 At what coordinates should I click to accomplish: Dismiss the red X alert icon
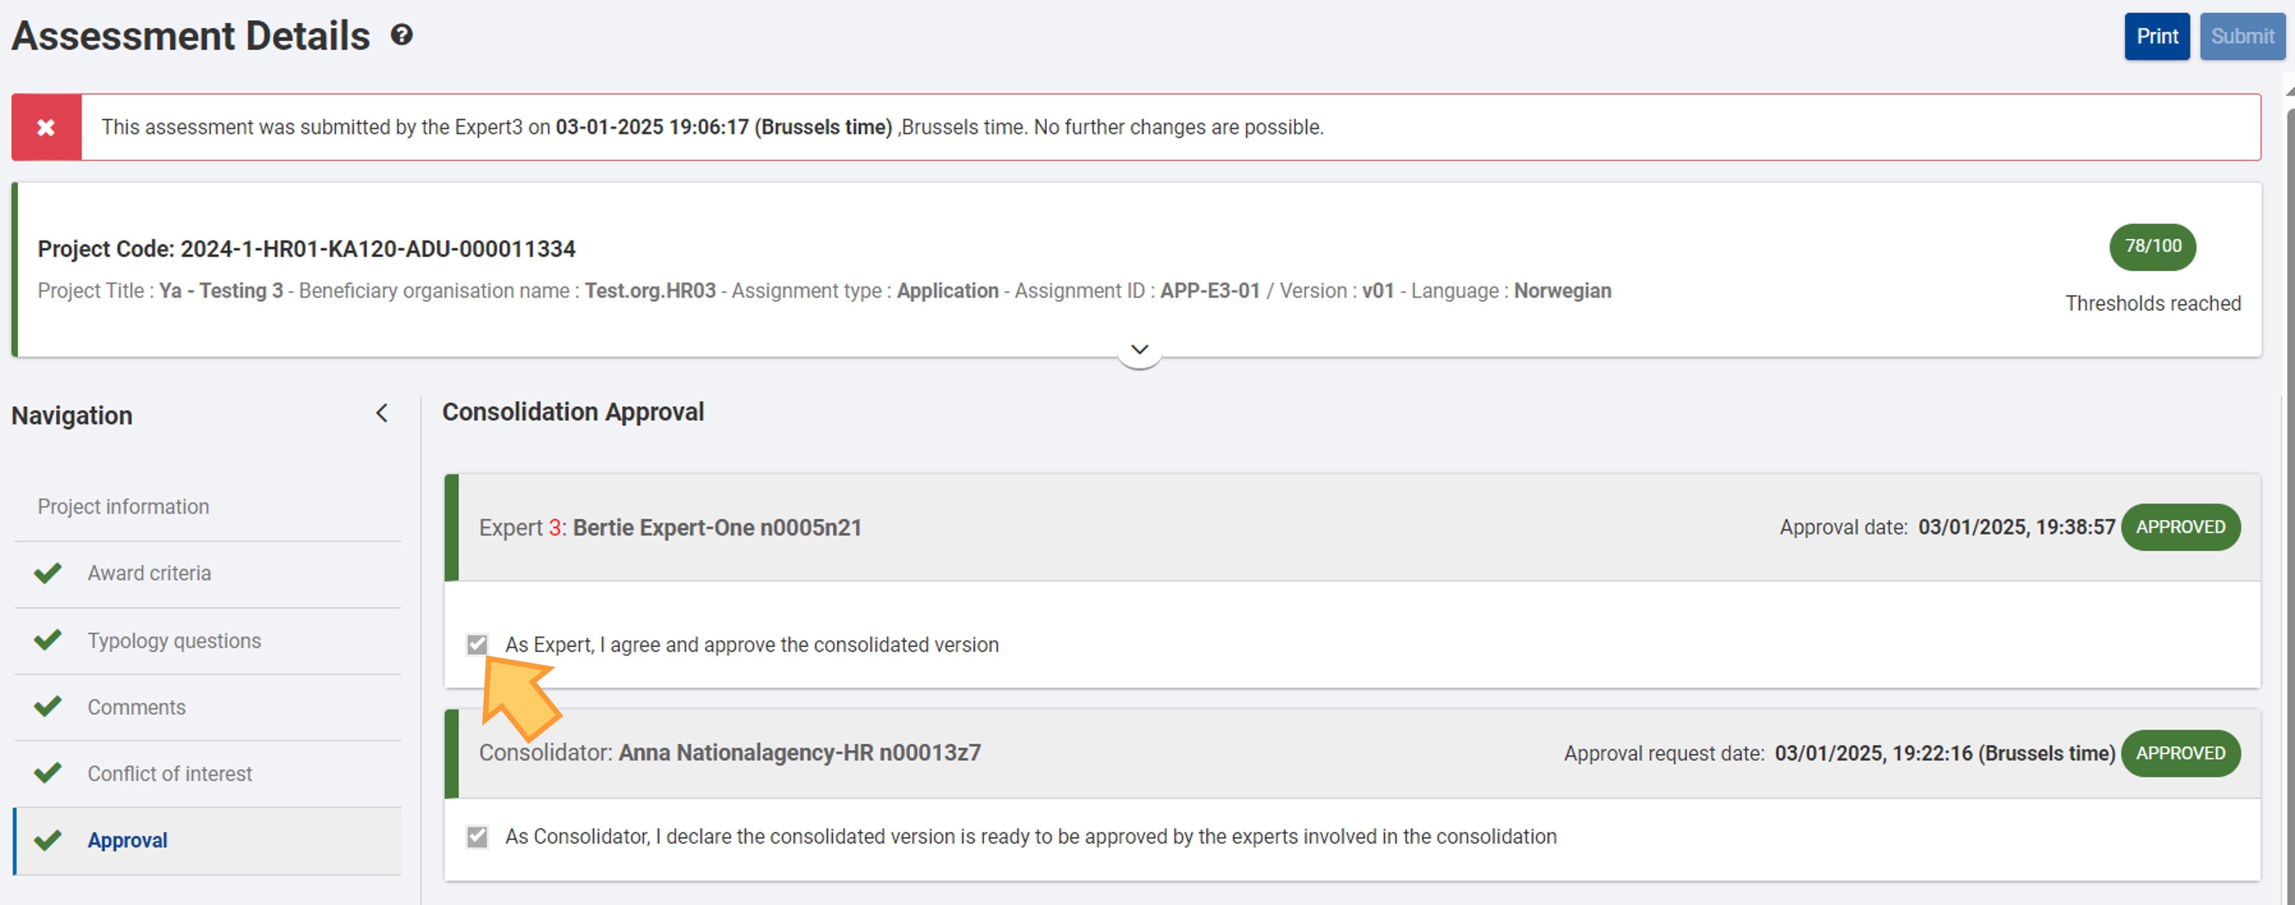47,127
